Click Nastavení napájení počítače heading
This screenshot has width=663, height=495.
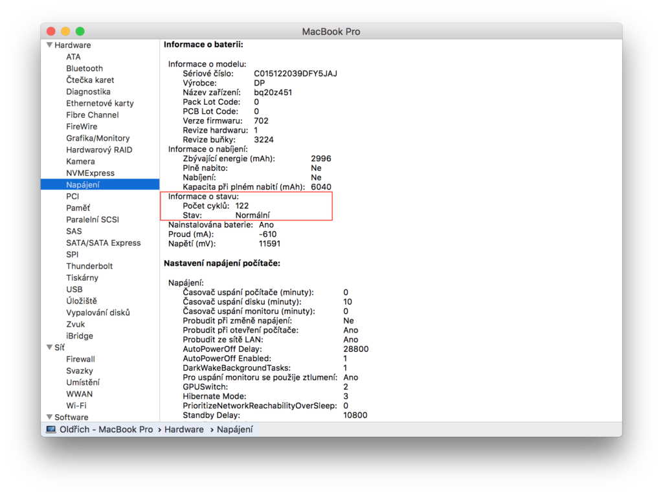coord(222,263)
